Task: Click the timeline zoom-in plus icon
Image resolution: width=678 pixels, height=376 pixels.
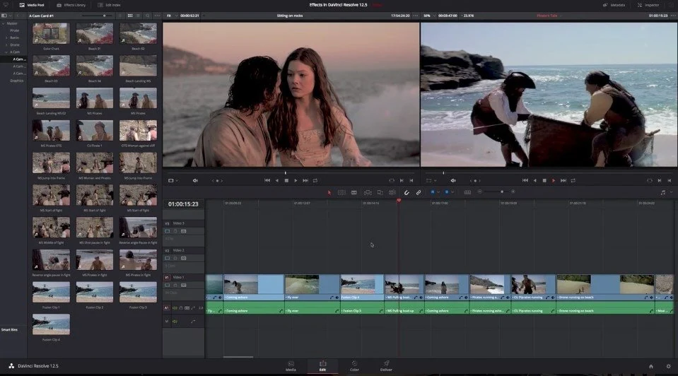Action: click(x=513, y=192)
